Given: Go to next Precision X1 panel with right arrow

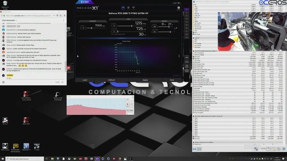Looking at the screenshot, I should coord(179,56).
